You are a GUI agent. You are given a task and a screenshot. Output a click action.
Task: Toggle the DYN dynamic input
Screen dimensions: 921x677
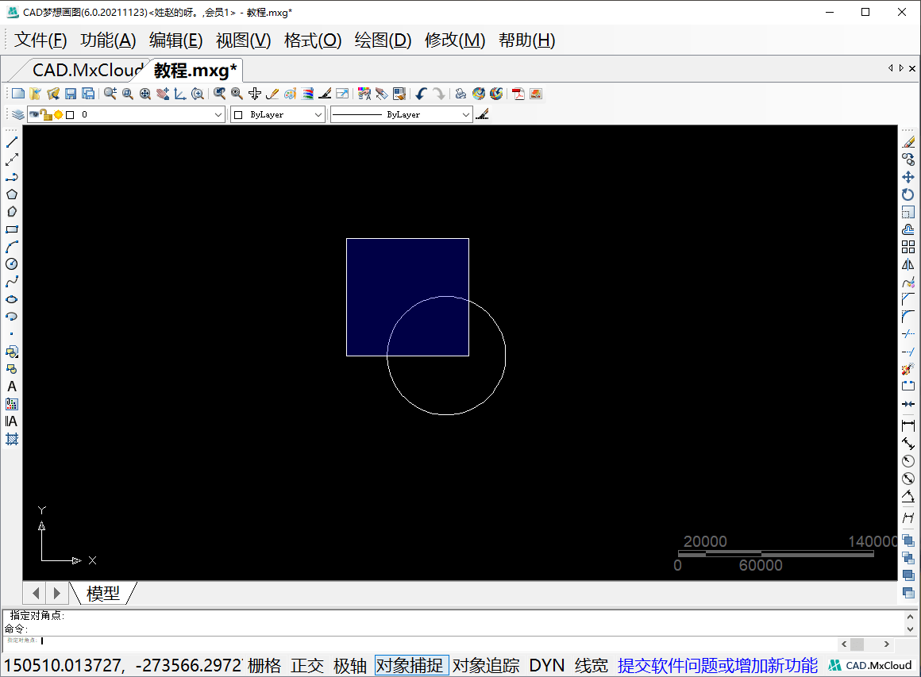(x=547, y=665)
